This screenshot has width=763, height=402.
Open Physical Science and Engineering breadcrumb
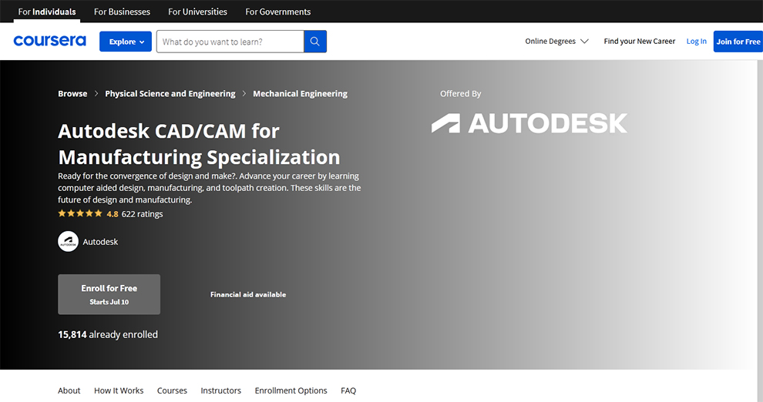point(170,93)
